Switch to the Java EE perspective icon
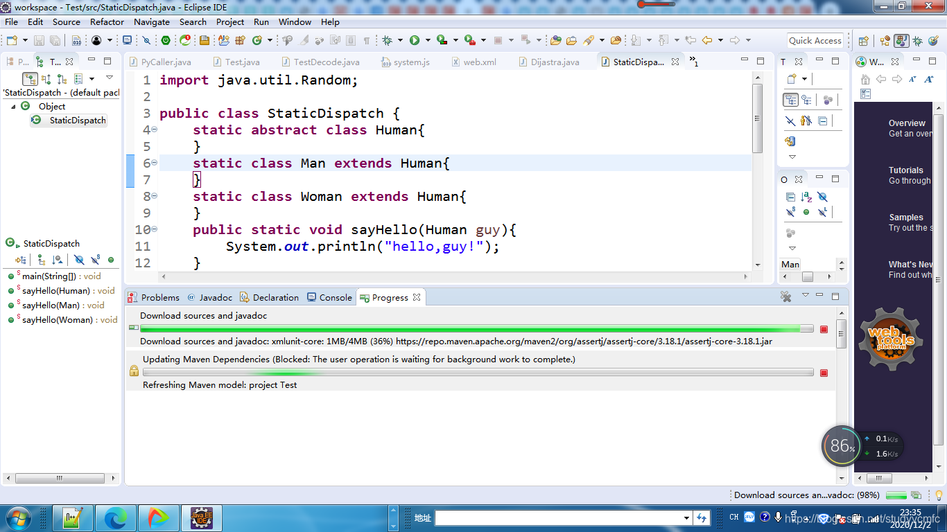The height and width of the screenshot is (532, 947). pyautogui.click(x=885, y=41)
